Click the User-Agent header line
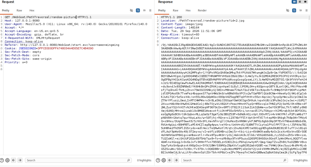The width and height of the screenshot is (311, 167). pyautogui.click(x=76, y=24)
